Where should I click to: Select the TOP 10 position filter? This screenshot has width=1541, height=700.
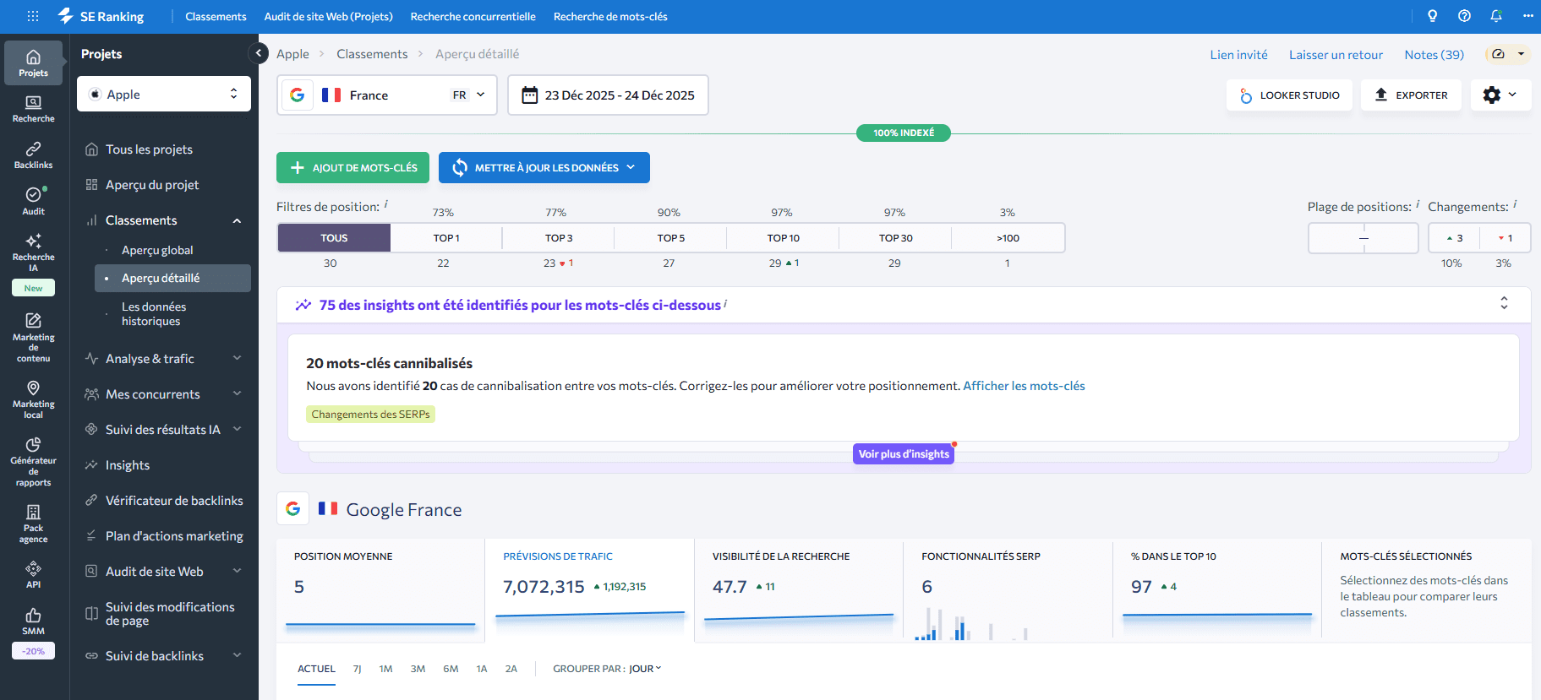(x=784, y=238)
